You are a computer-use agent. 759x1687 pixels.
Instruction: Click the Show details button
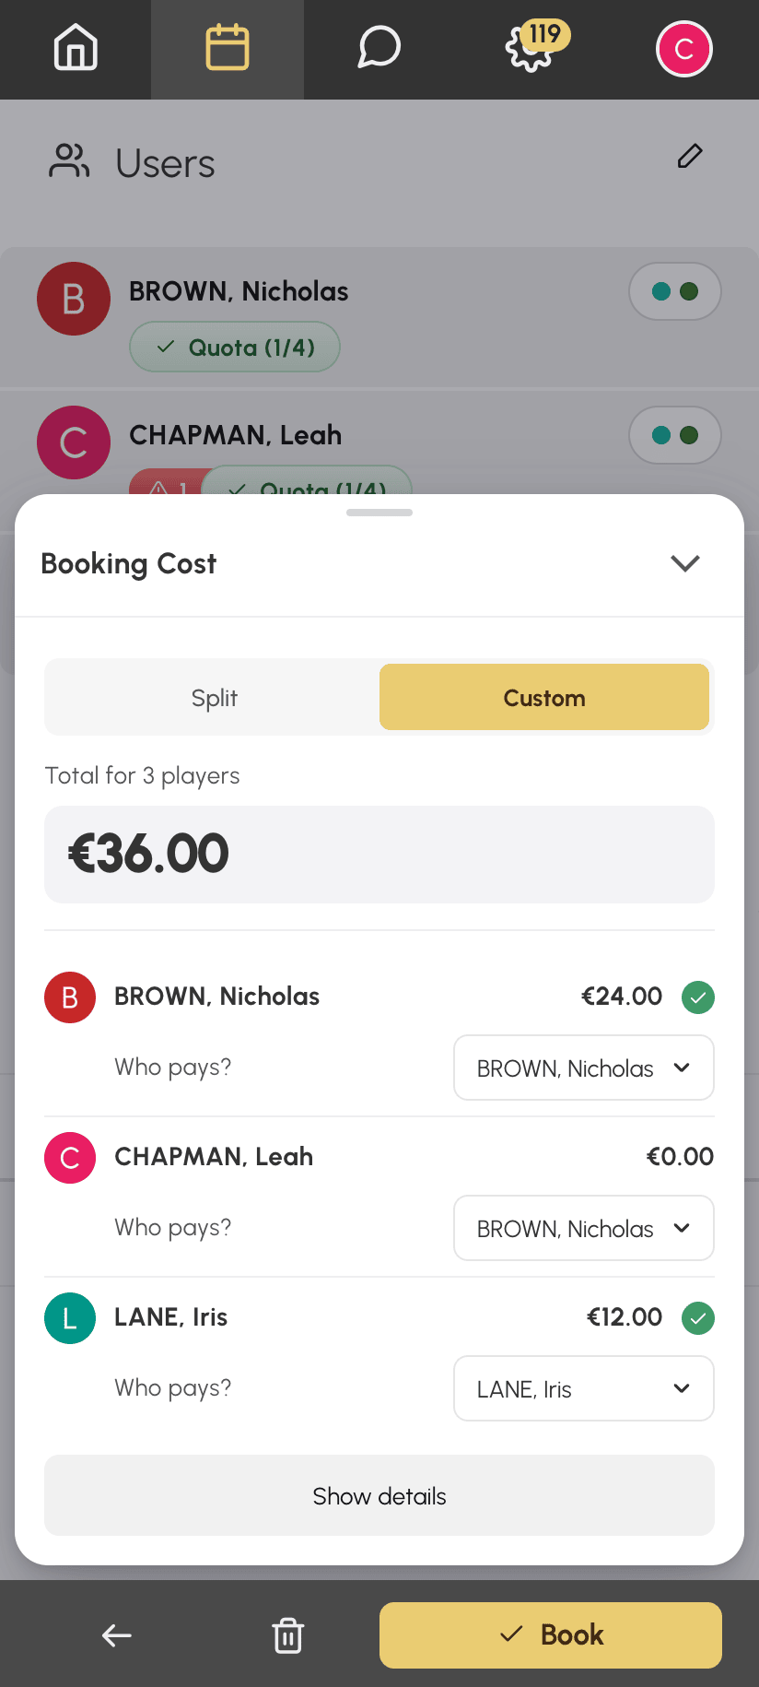[x=379, y=1495]
